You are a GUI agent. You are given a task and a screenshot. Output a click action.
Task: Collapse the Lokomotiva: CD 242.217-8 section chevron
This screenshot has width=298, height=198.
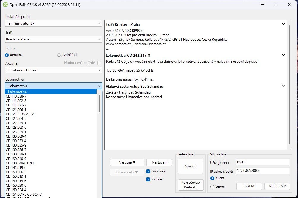coord(283,55)
